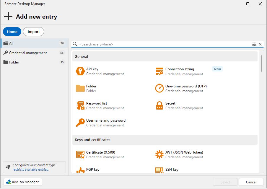
Task: Click the All category folder icon
Action: [6, 43]
